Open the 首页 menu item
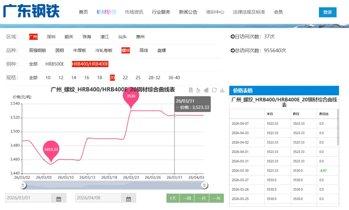 click(x=83, y=12)
